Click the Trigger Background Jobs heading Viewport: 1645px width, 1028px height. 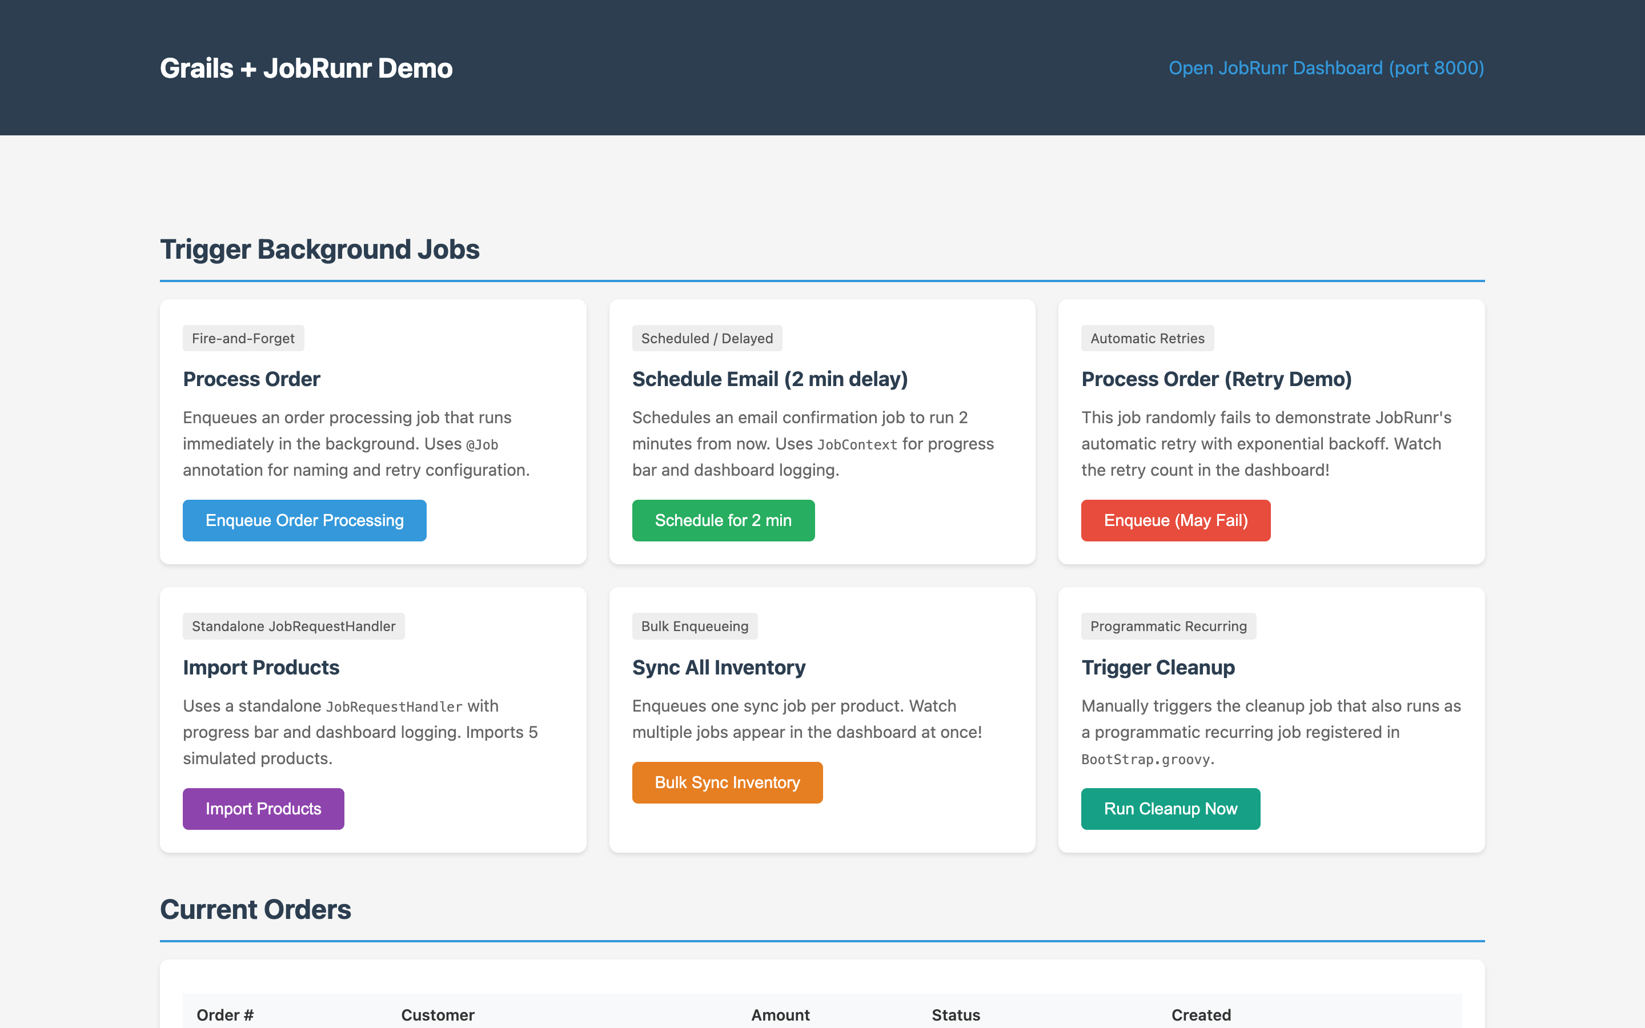coord(319,250)
